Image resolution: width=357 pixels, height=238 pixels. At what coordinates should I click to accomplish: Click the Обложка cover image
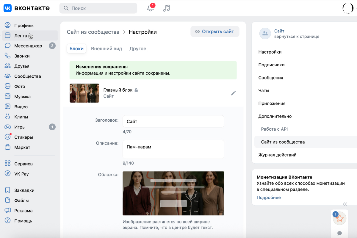[x=173, y=193]
